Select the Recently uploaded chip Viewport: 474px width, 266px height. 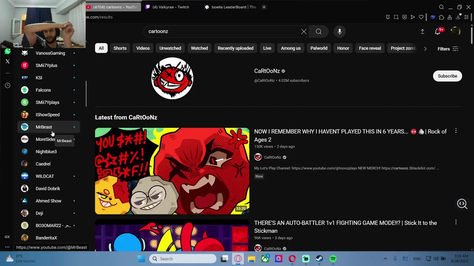coord(236,48)
